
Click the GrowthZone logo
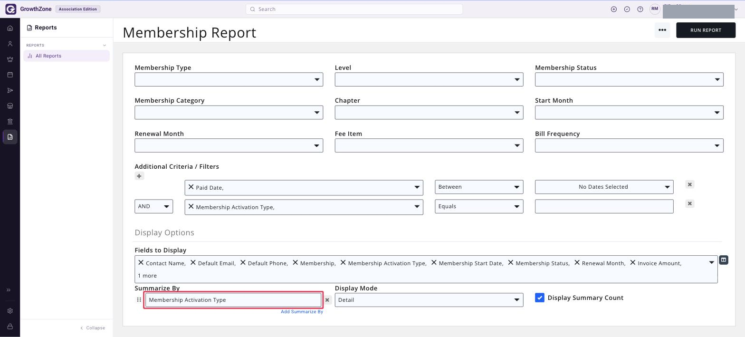28,9
